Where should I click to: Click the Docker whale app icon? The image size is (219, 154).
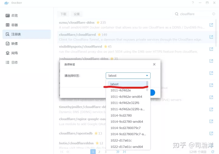click(x=7, y=3)
